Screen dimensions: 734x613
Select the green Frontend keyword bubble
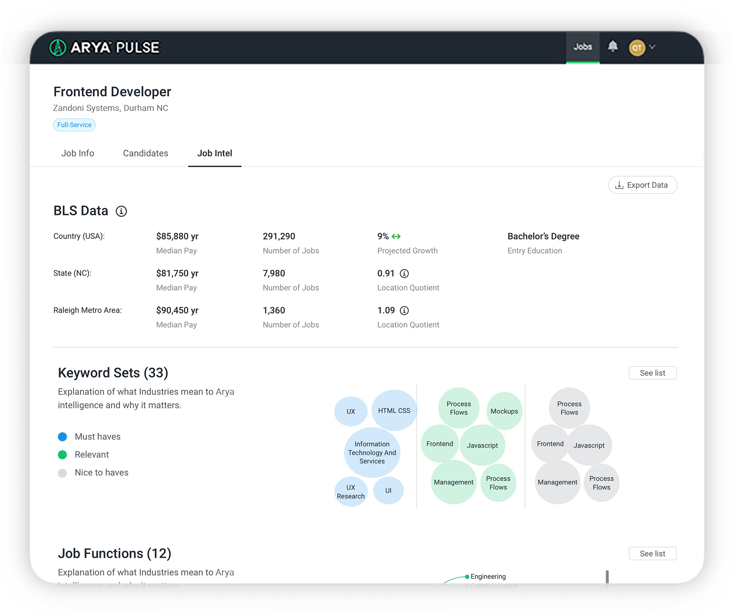click(x=440, y=444)
